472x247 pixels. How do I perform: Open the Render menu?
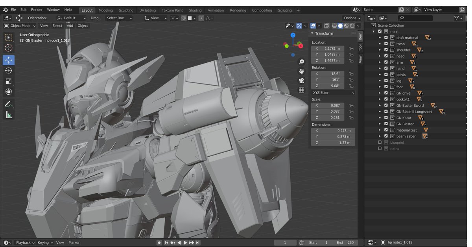37,10
